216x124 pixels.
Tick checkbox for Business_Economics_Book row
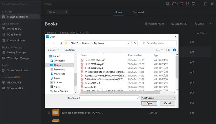click(x=49, y=113)
